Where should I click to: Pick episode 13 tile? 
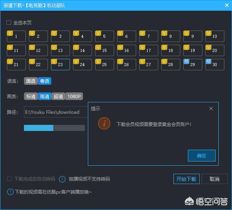coord(60,50)
